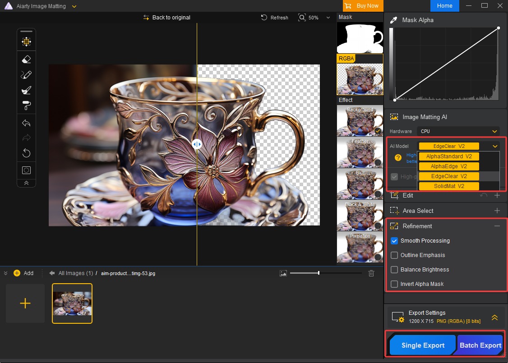Click the back arrow before All Images
Viewport: 508px width, 363px height.
click(52, 273)
